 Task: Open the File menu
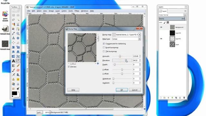[x=29, y=11]
